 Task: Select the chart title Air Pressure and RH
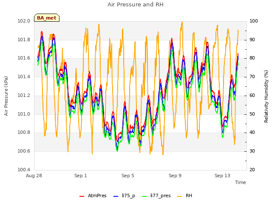pos(136,5)
